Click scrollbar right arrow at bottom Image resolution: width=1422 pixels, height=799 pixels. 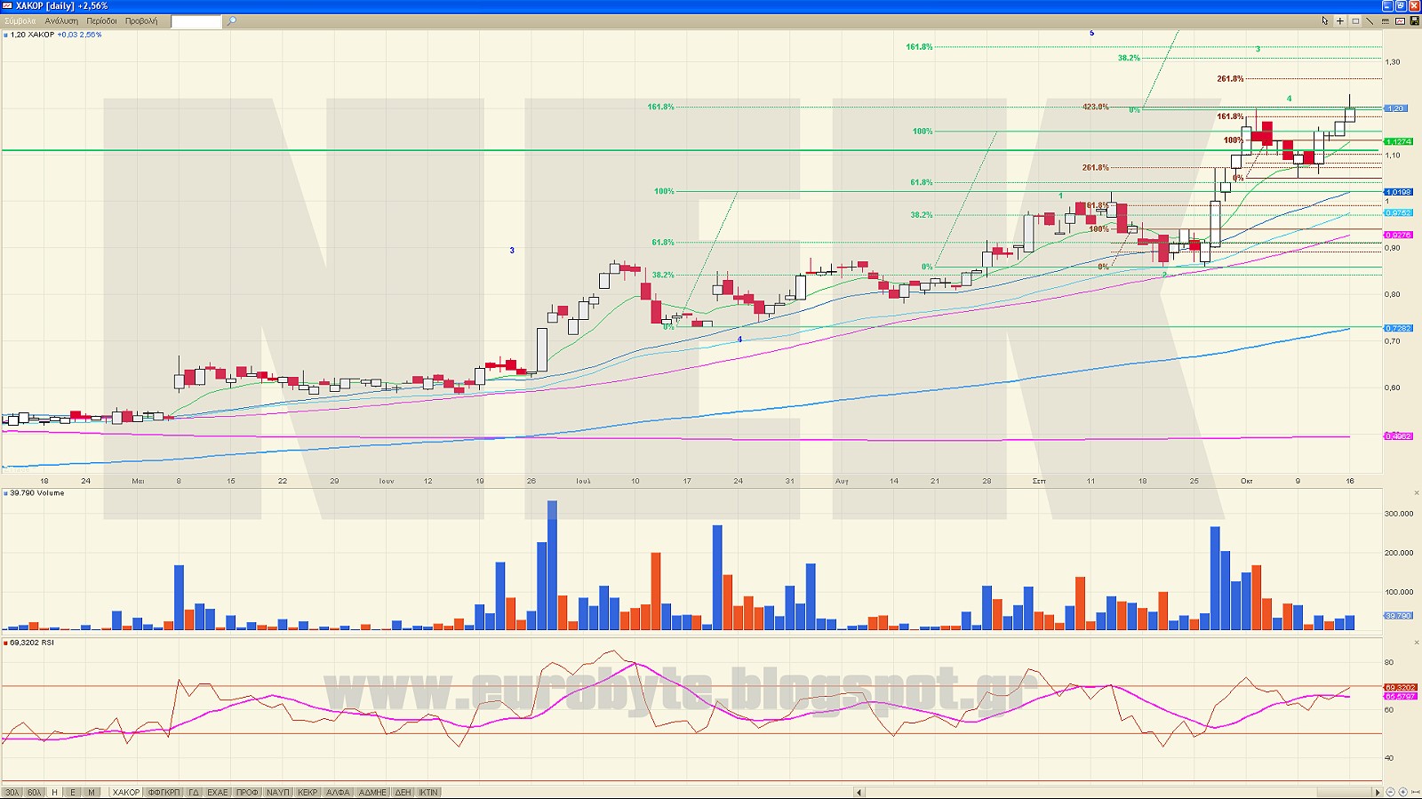tap(1378, 792)
